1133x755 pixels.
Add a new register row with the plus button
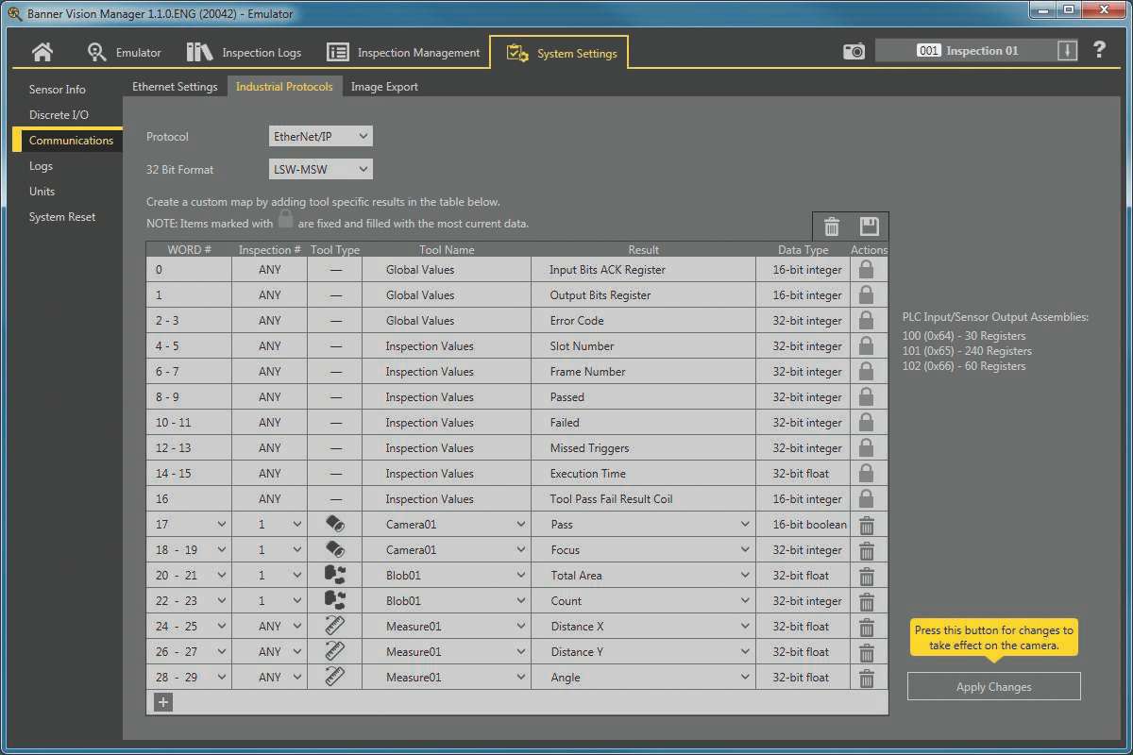[161, 702]
